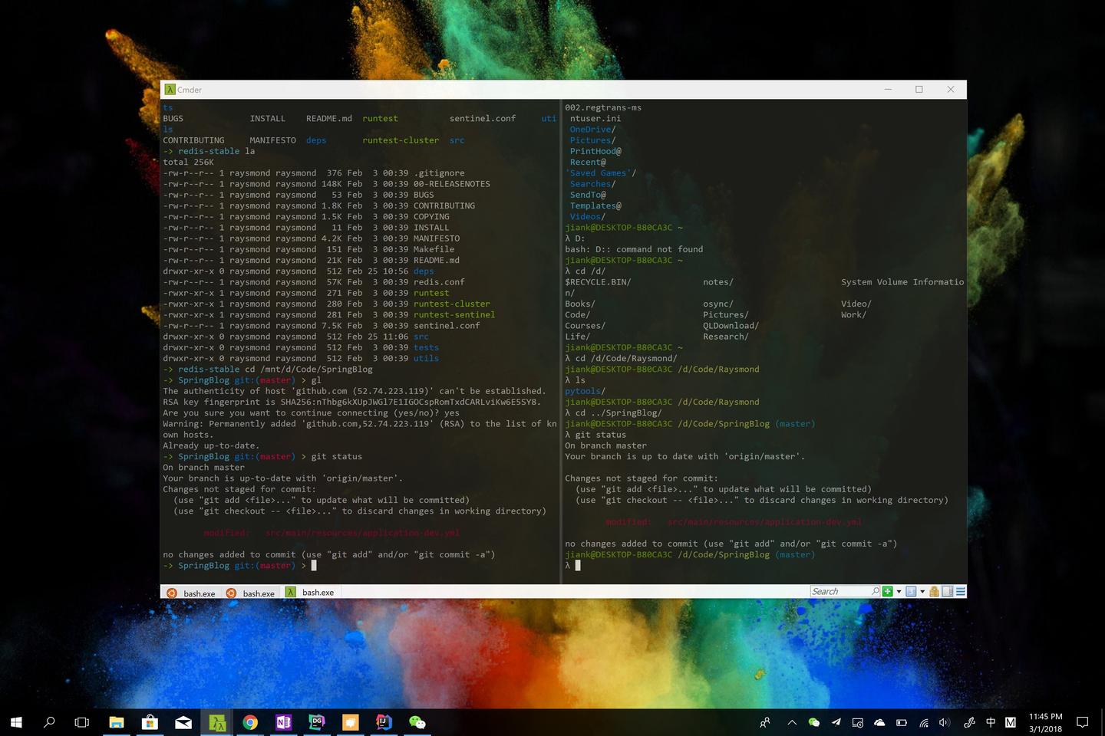
Task: Click the 'utils' directory name in the left pane
Action: 426,359
